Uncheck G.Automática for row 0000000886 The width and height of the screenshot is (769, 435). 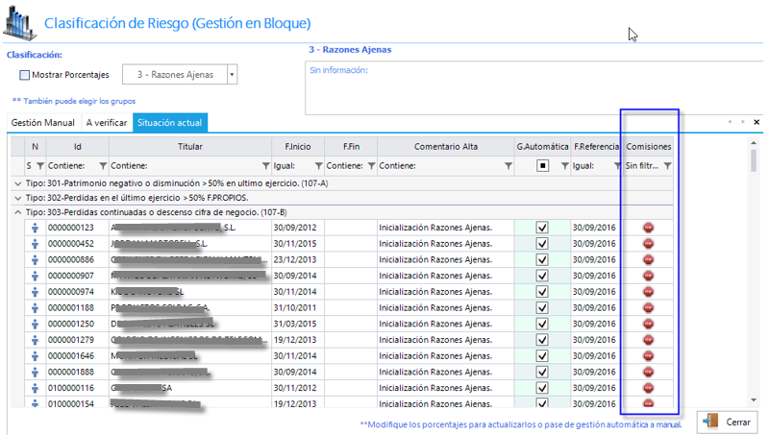[542, 259]
